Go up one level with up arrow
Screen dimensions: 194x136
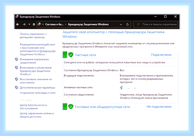(34, 24)
